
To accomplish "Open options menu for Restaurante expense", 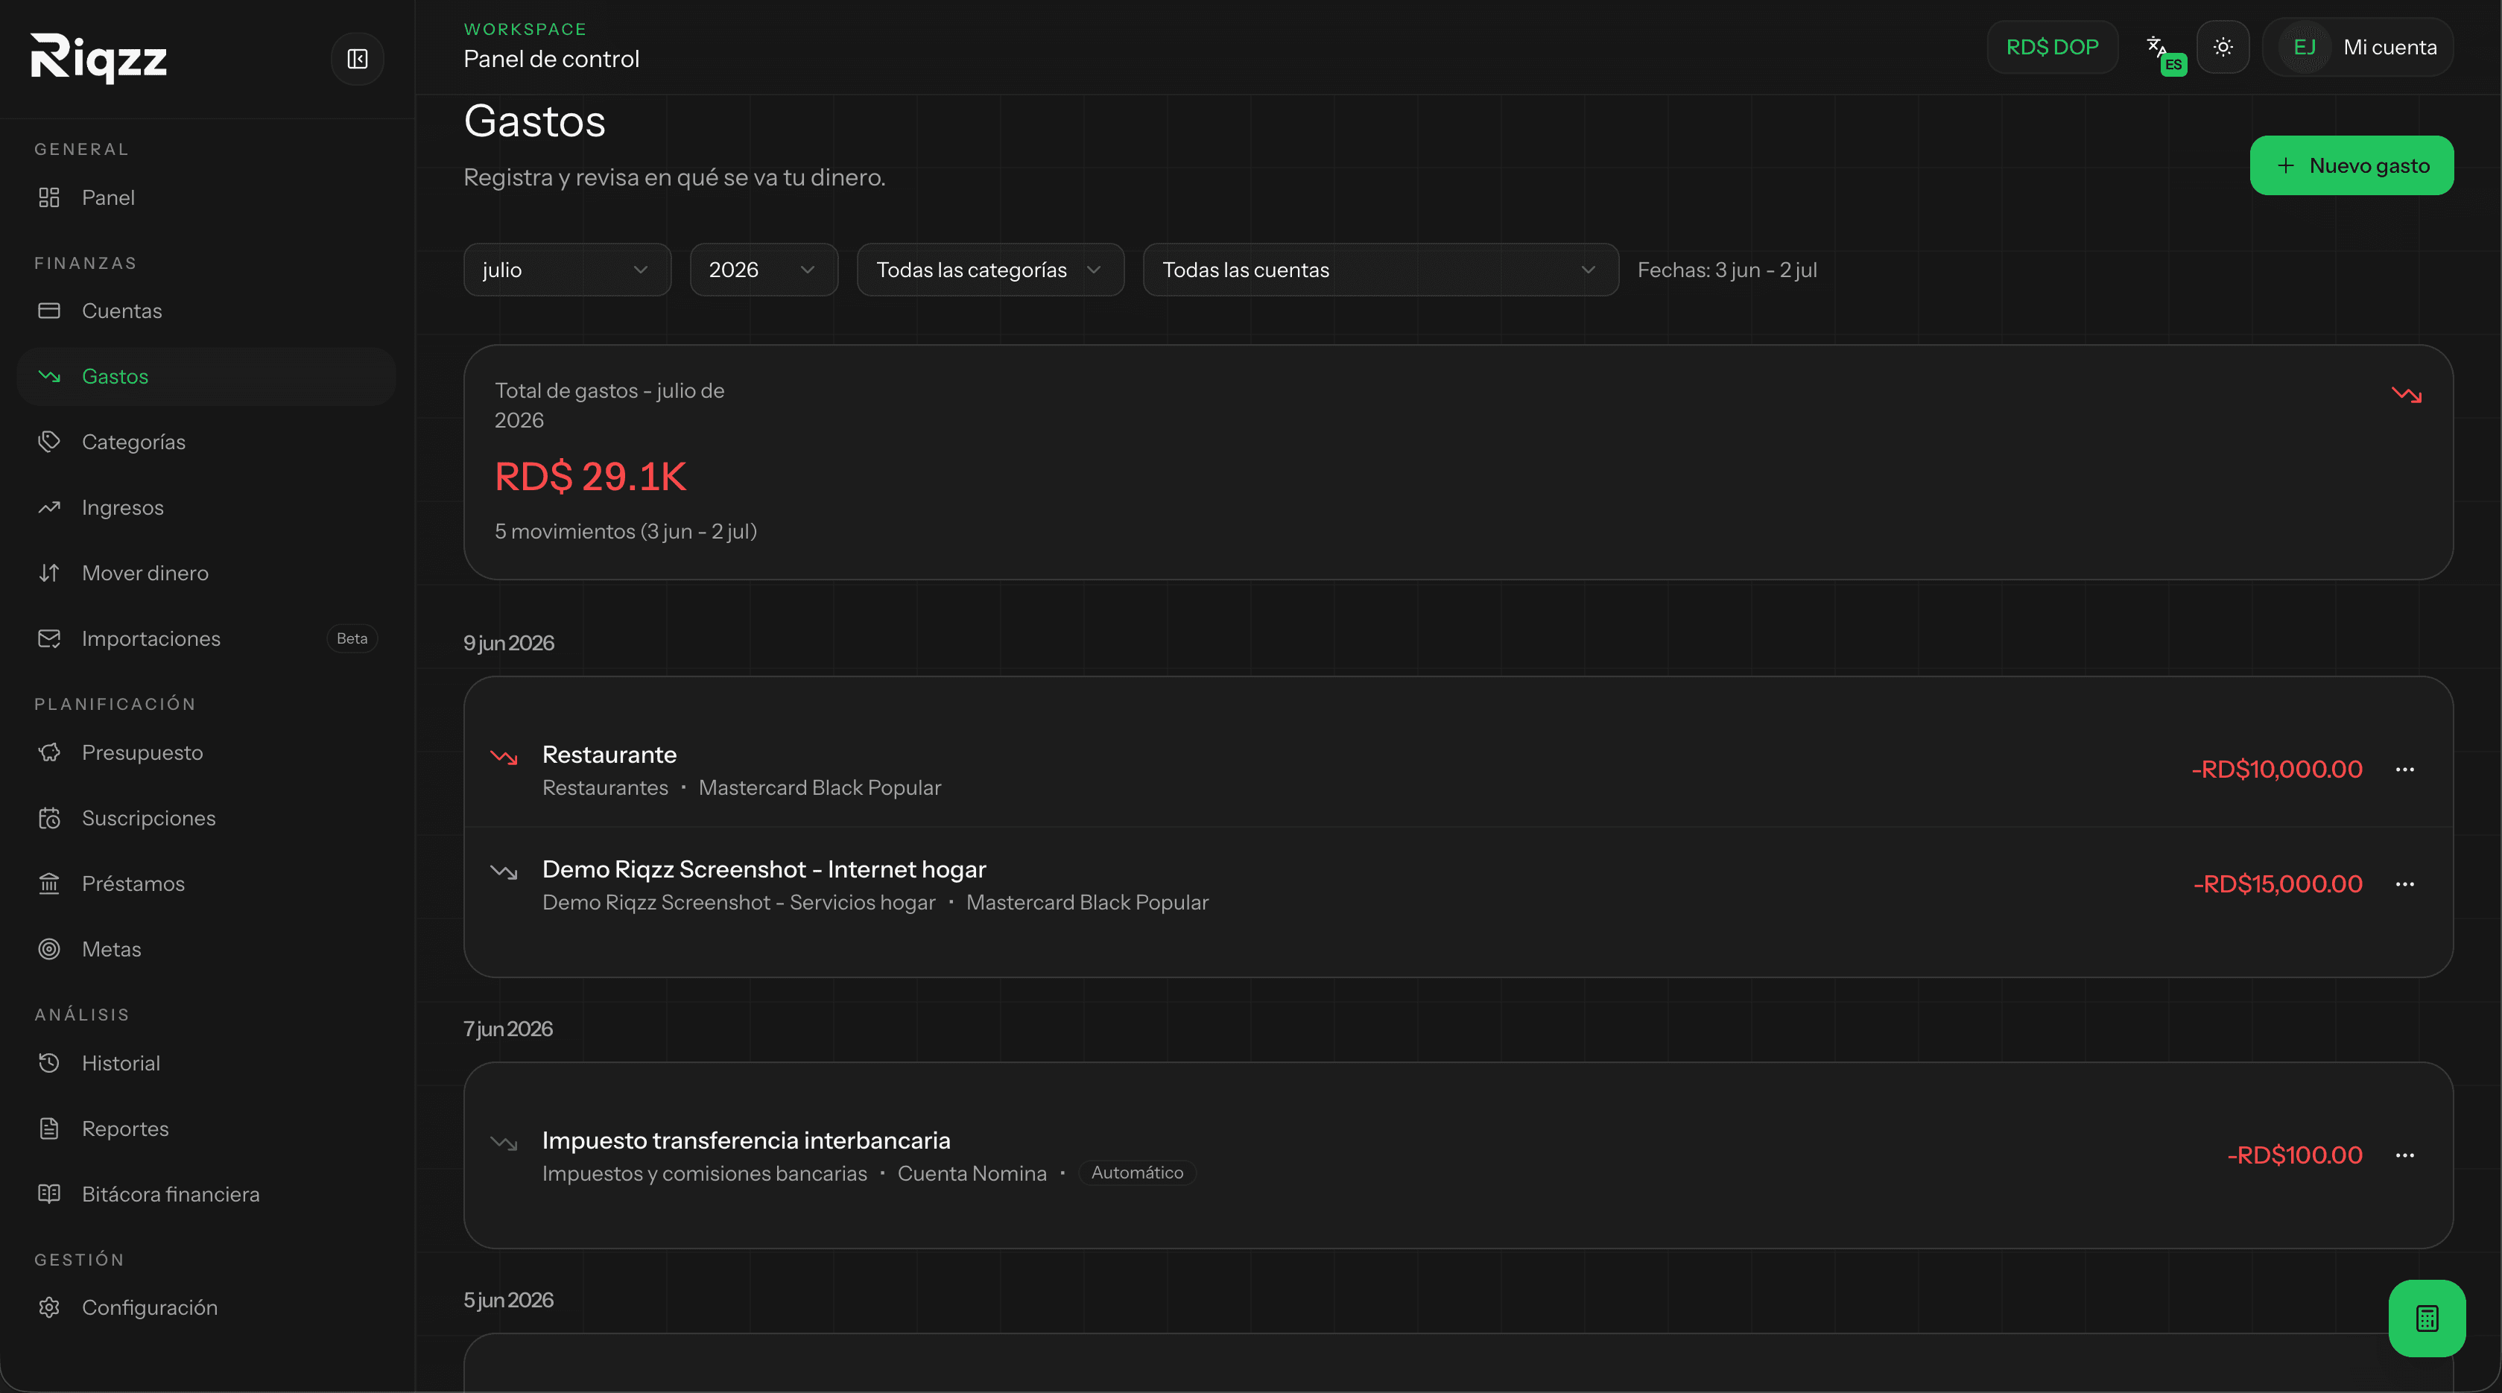I will click(x=2404, y=770).
